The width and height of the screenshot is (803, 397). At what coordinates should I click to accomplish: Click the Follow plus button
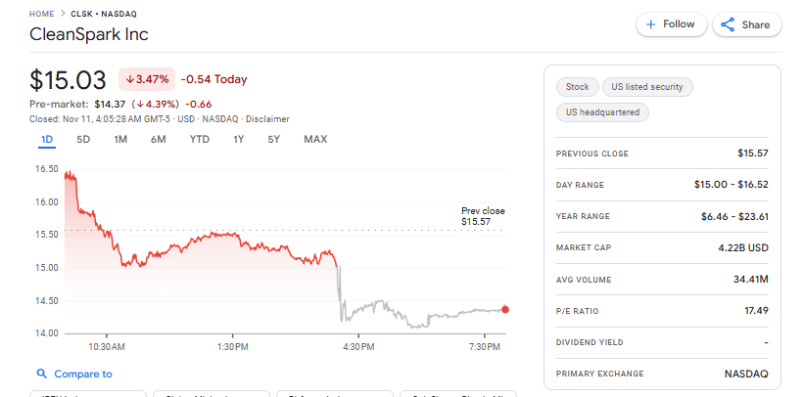(671, 24)
